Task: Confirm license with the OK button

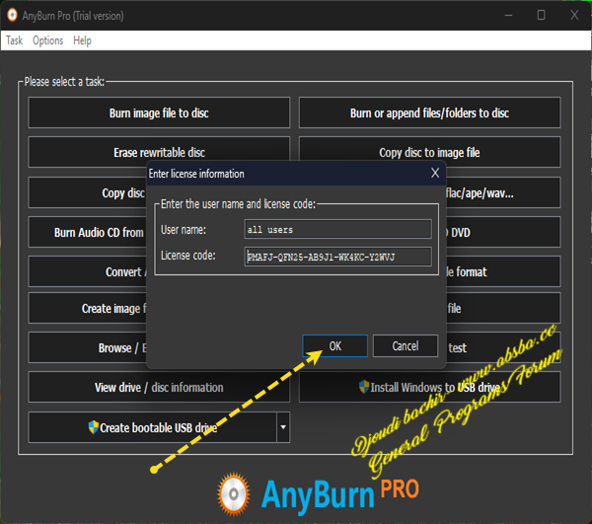Action: (334, 345)
